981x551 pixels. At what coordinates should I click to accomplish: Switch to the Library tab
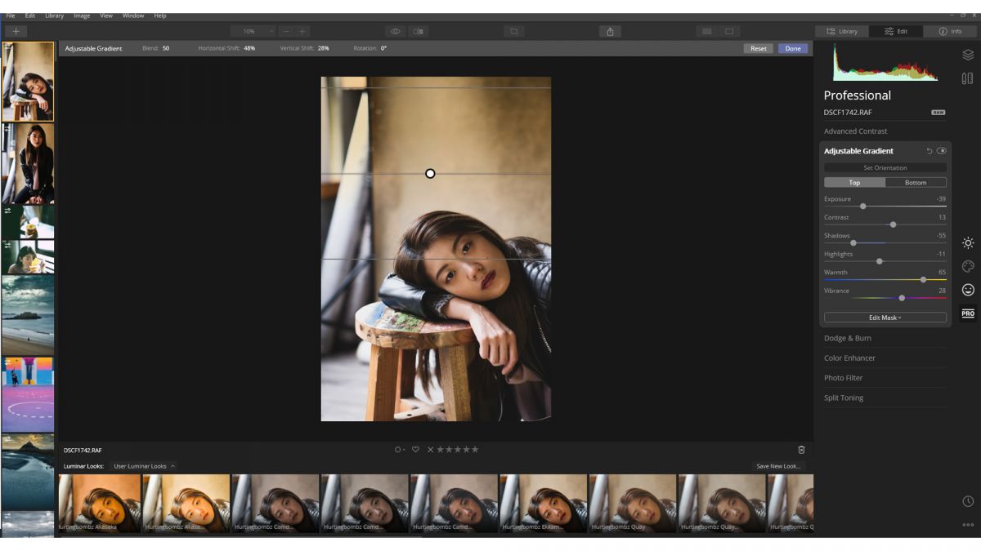[x=842, y=31]
